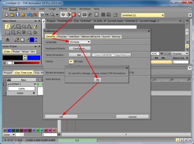
Task: Open the Display dropdown near zoom percentage
Action: point(180,54)
